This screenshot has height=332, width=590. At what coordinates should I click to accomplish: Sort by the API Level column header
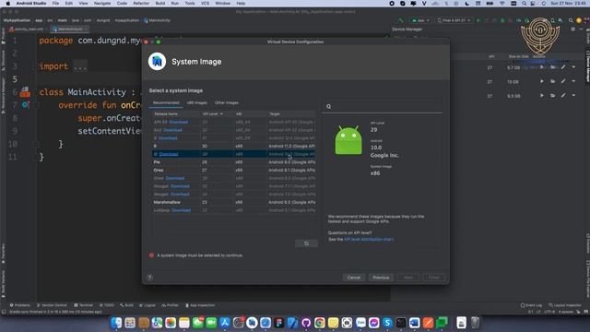213,113
